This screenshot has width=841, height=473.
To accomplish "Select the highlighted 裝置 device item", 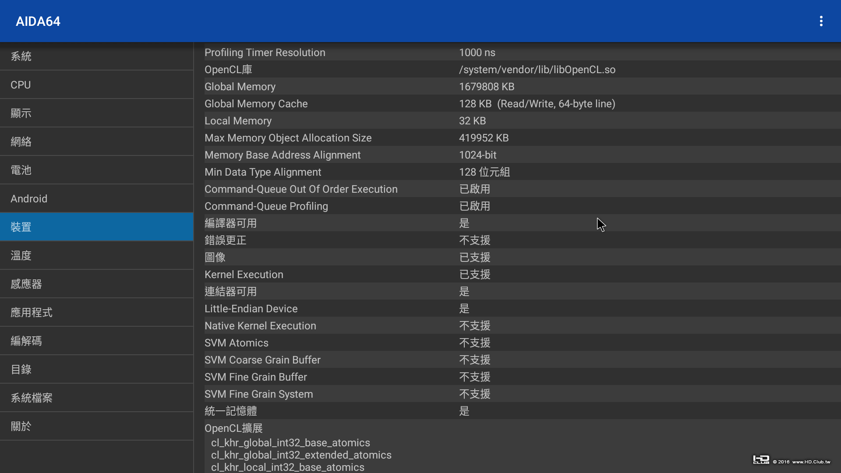I will pos(96,227).
